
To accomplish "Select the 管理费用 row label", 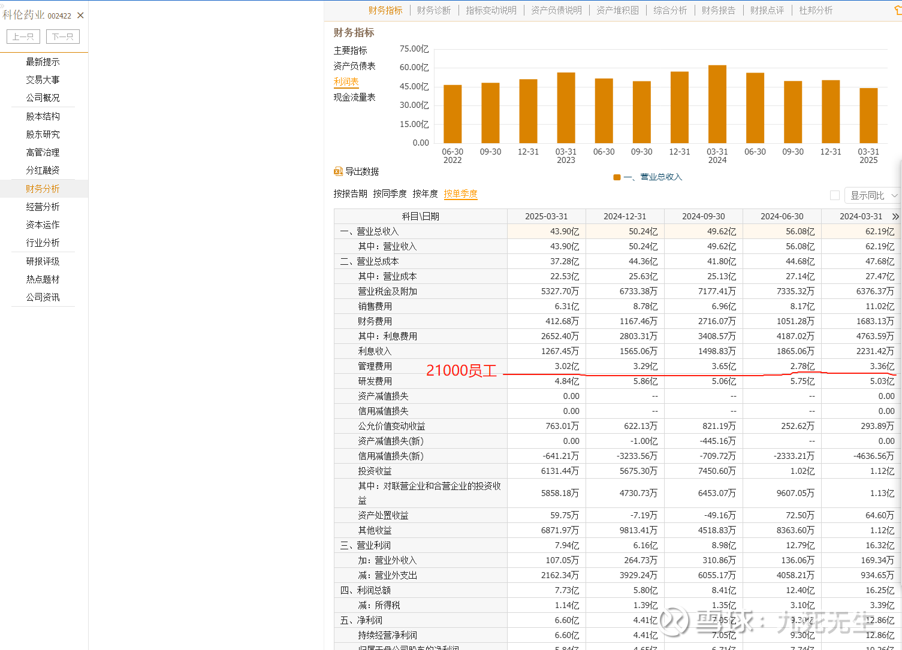I will pyautogui.click(x=375, y=366).
